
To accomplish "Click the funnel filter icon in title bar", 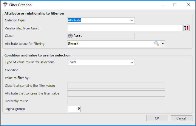I will (5, 5).
